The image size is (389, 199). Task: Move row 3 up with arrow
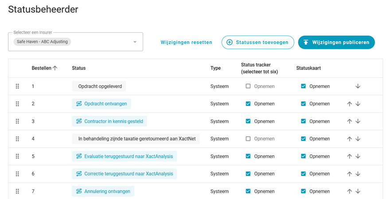349,121
